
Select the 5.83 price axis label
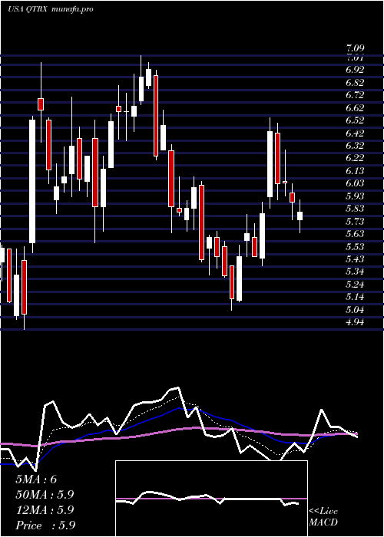[x=355, y=209]
